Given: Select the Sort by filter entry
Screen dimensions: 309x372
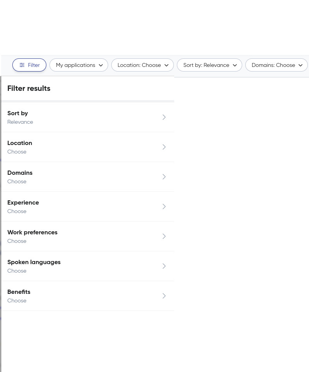Looking at the screenshot, I should [x=88, y=117].
